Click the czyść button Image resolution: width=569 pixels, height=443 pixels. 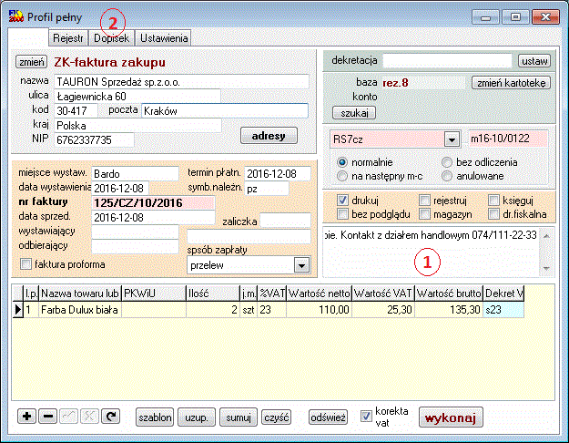tap(277, 417)
